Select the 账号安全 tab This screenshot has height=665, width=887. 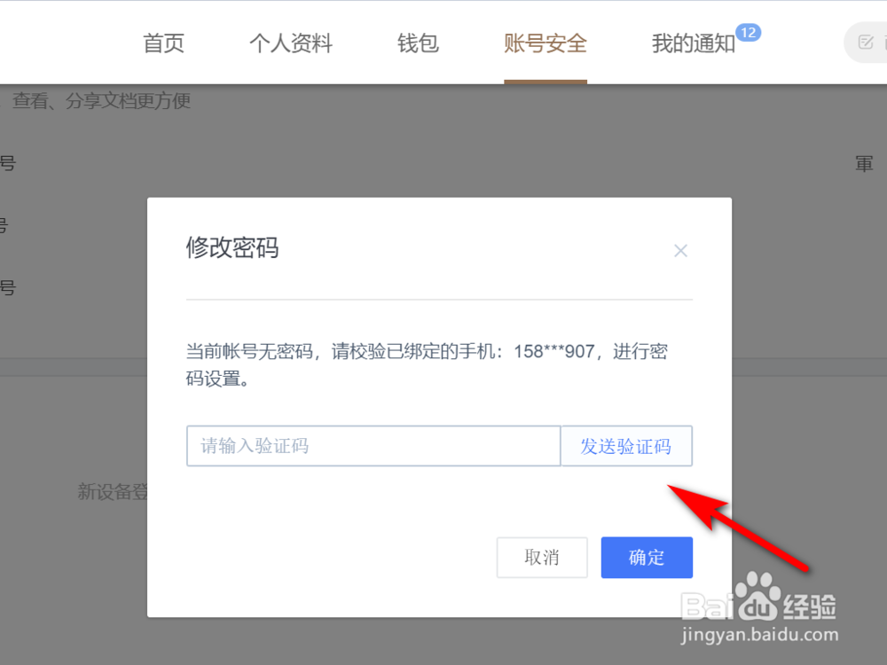[x=546, y=43]
